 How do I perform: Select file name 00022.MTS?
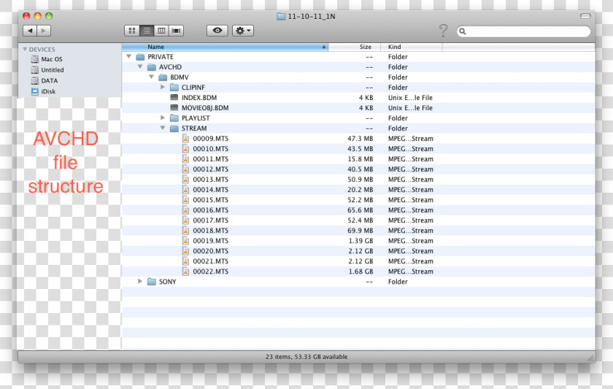point(211,271)
